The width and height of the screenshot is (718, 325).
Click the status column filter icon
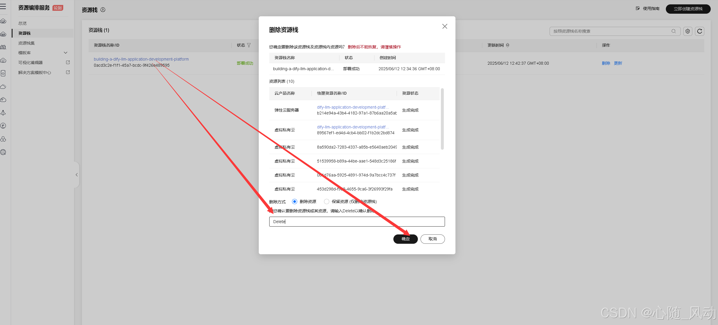[x=249, y=45]
